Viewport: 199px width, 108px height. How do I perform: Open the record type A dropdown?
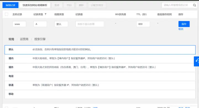pyautogui.click(x=40, y=24)
